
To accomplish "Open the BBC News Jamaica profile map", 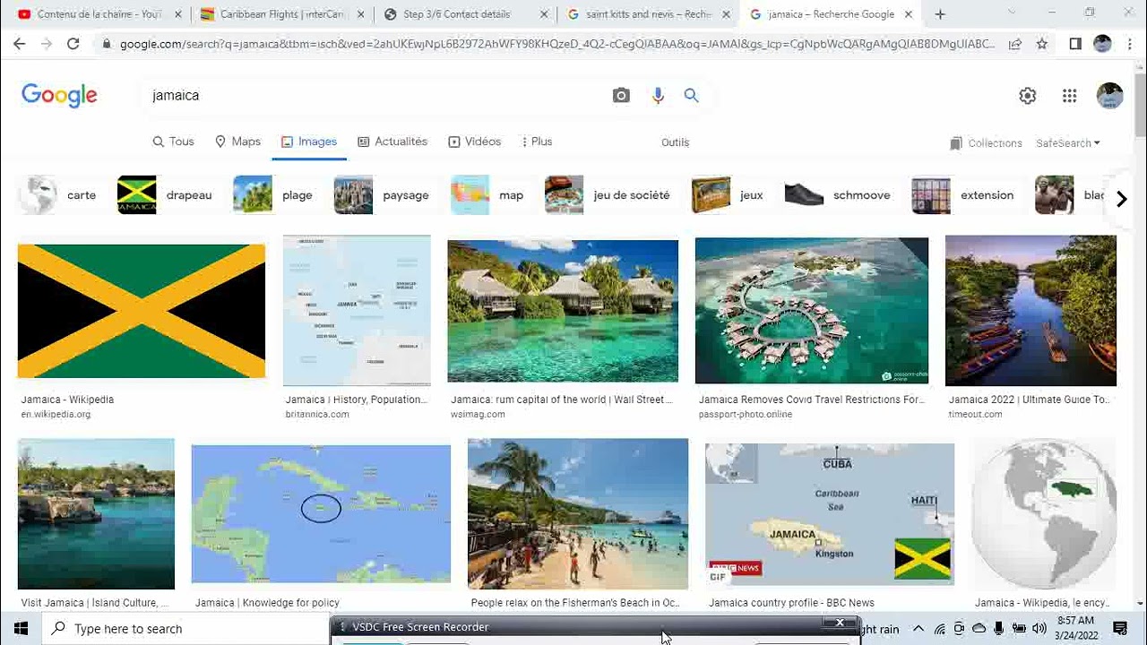I will [x=830, y=513].
